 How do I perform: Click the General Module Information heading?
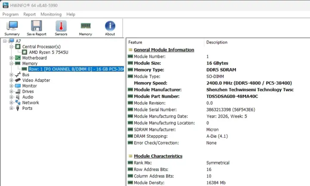click(x=164, y=50)
